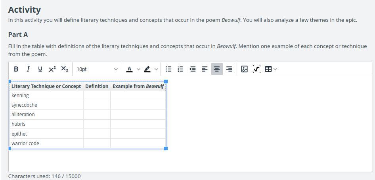Apply superscript formatting
375x180 pixels.
click(x=52, y=69)
